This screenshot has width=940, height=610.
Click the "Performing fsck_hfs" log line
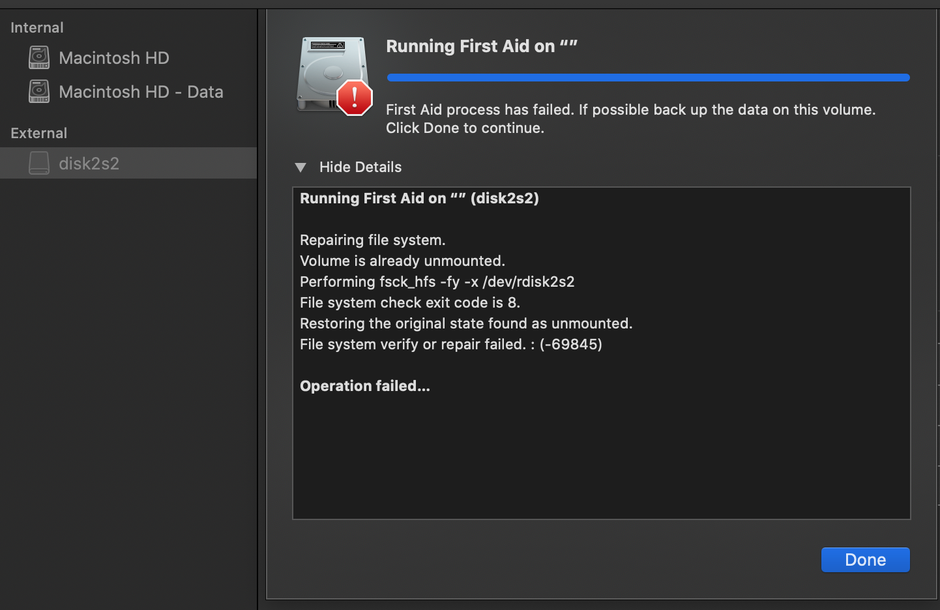click(437, 282)
